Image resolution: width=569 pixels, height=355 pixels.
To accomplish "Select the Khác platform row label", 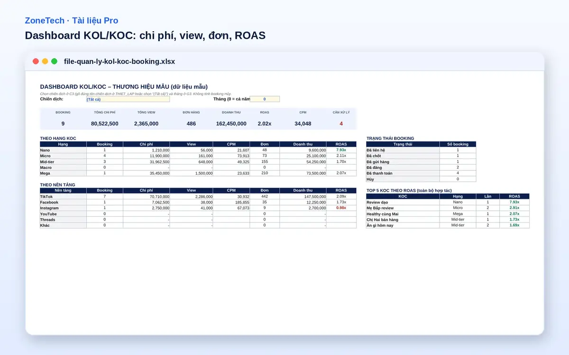I will click(63, 225).
